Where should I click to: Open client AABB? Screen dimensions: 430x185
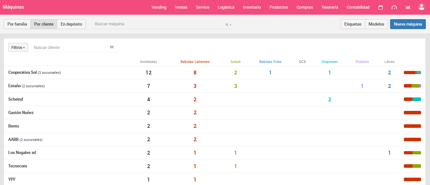[x=13, y=140]
